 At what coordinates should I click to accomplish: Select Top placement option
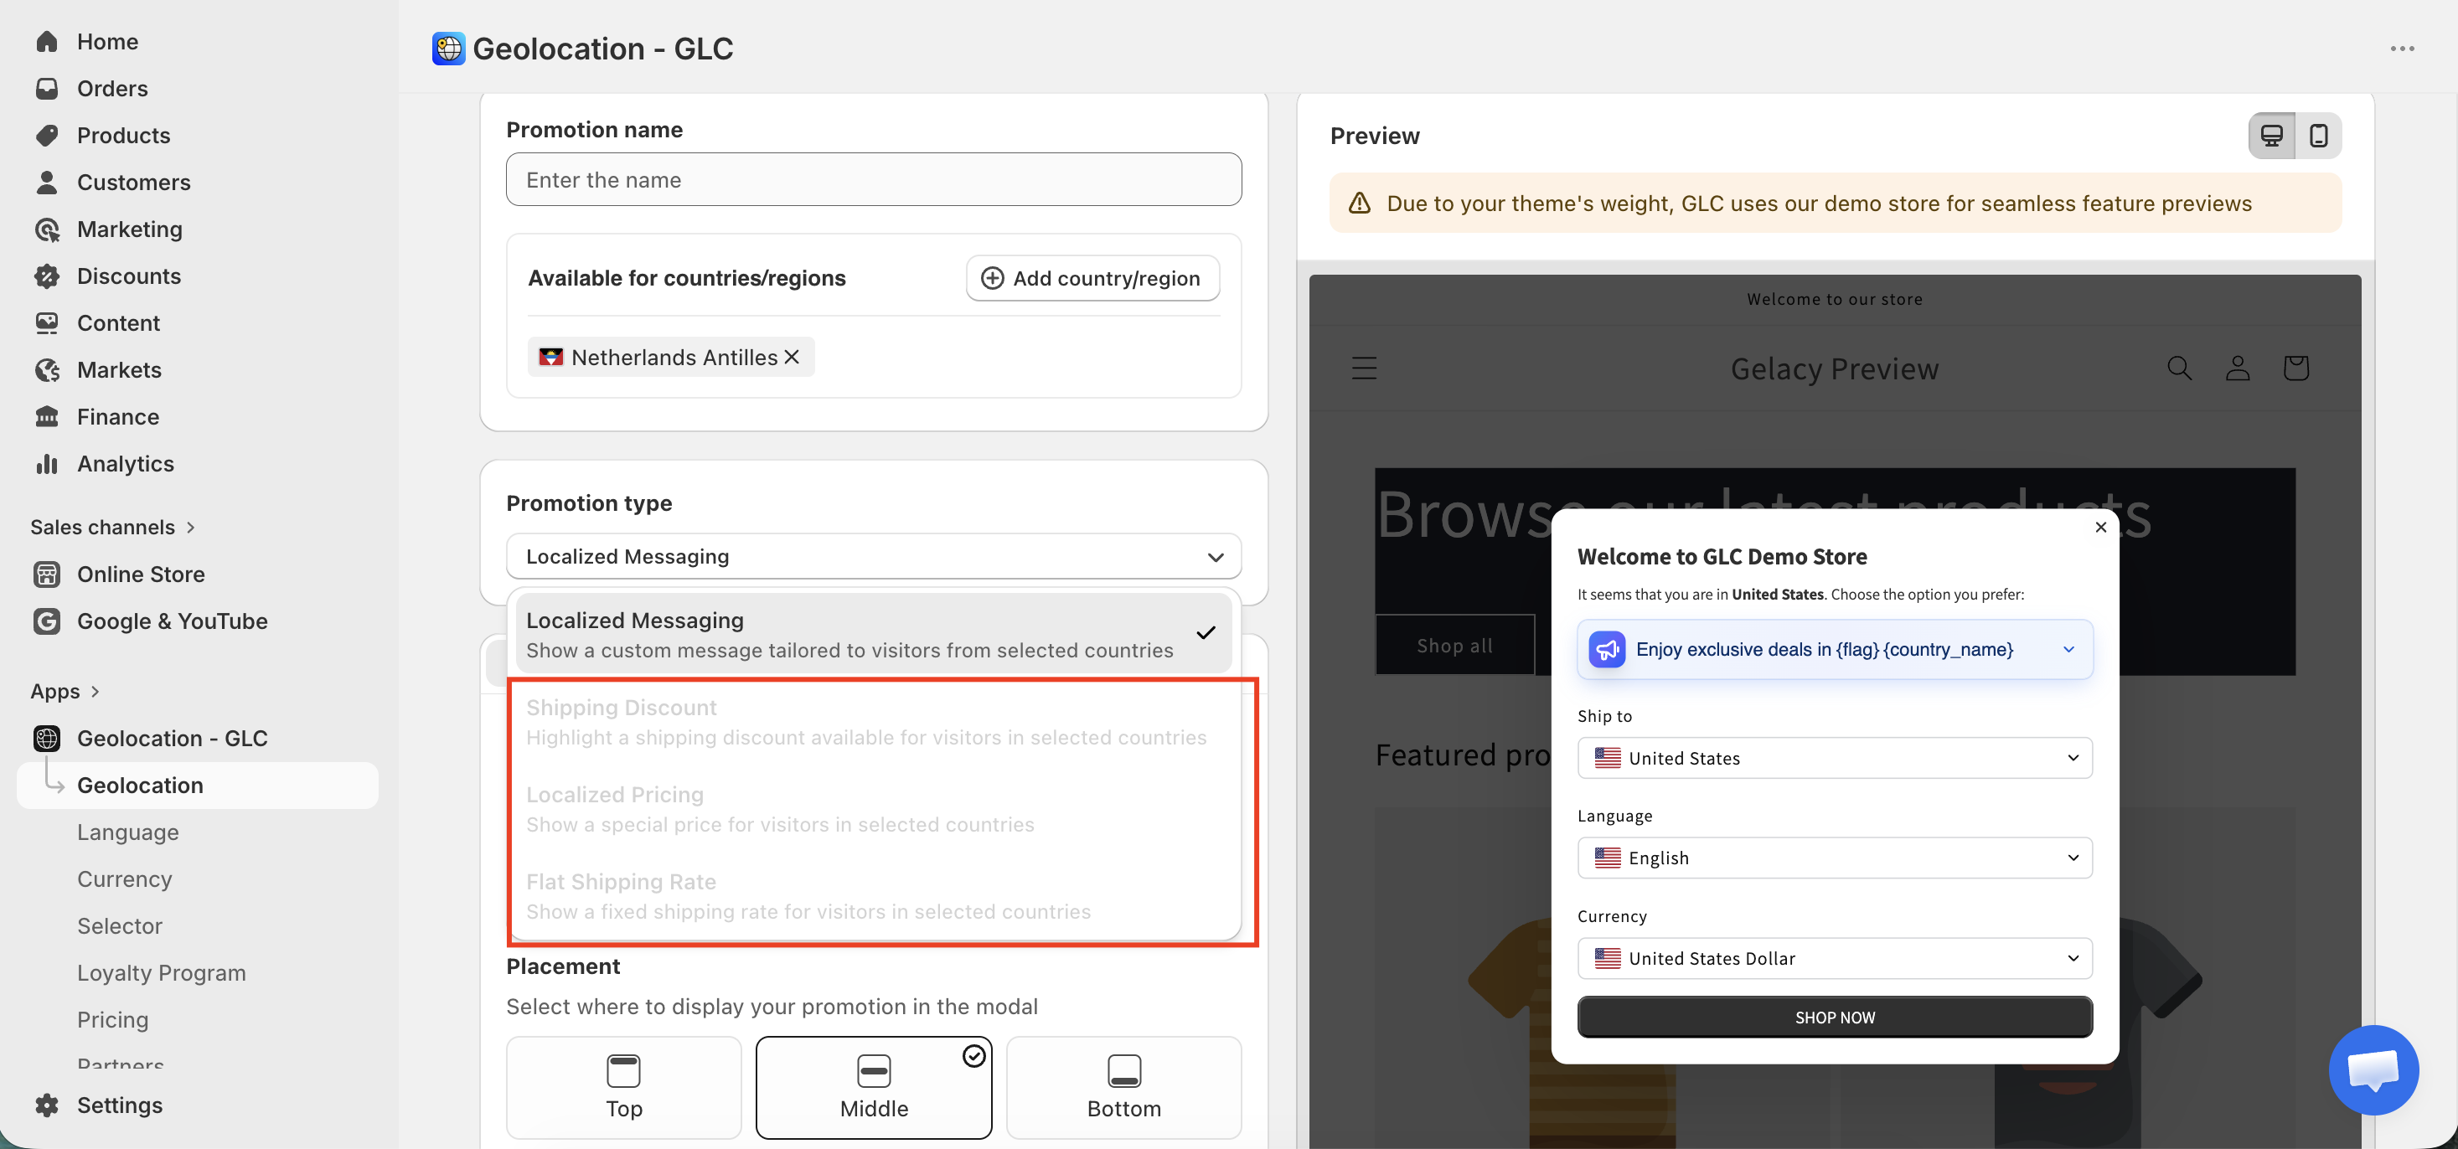623,1087
